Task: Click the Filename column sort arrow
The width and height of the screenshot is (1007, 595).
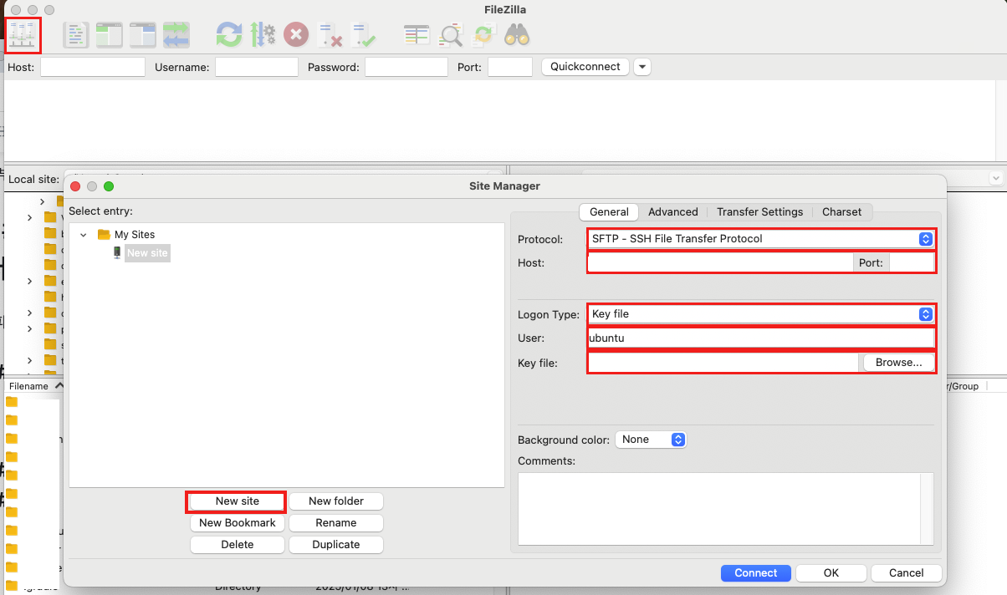Action: click(59, 386)
